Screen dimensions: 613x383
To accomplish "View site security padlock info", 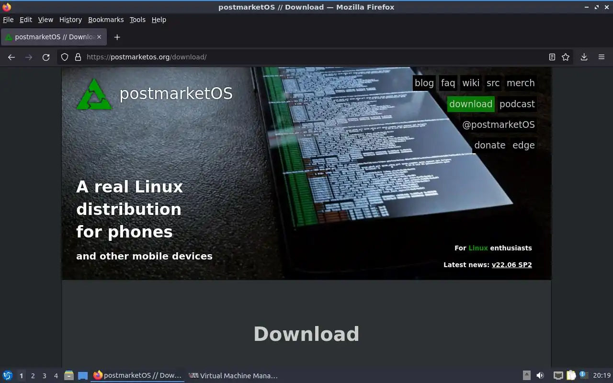I will (78, 57).
